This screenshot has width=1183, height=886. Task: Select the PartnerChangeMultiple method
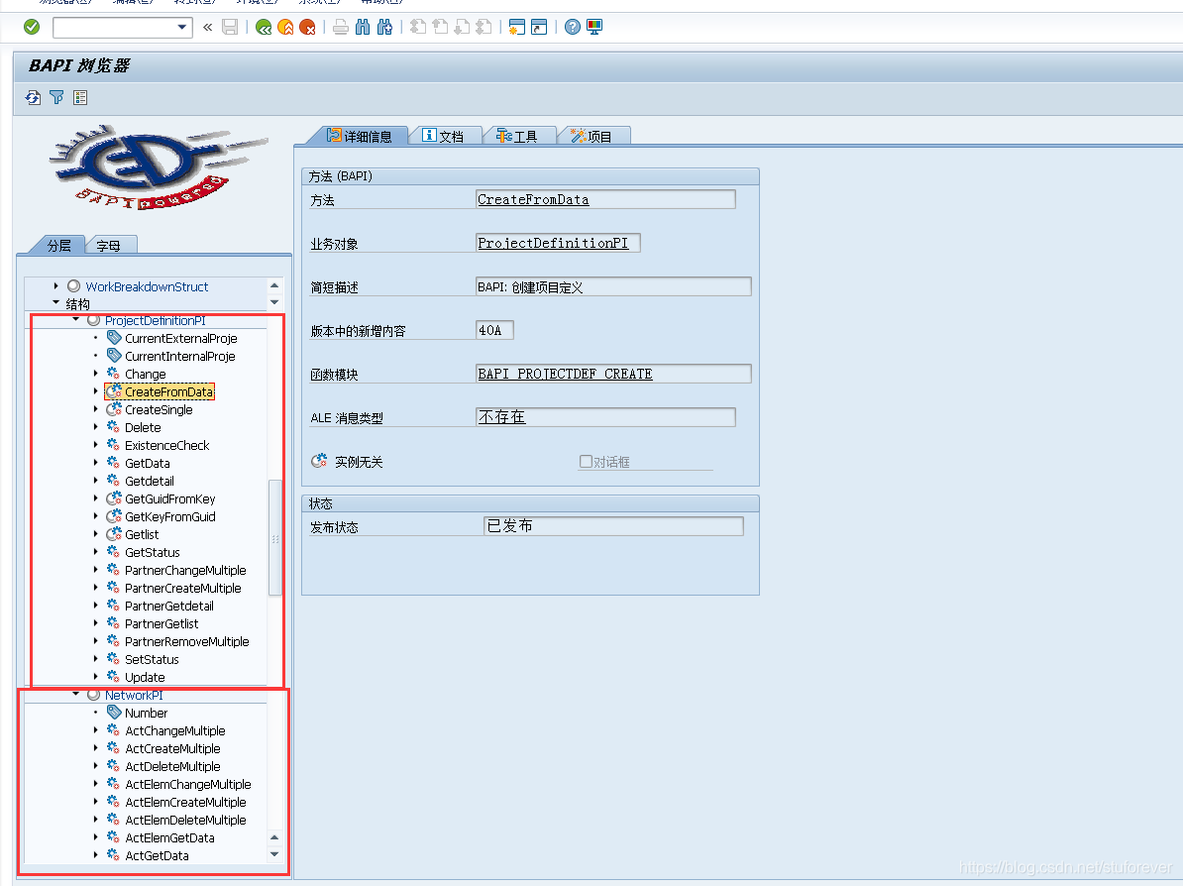coord(185,571)
